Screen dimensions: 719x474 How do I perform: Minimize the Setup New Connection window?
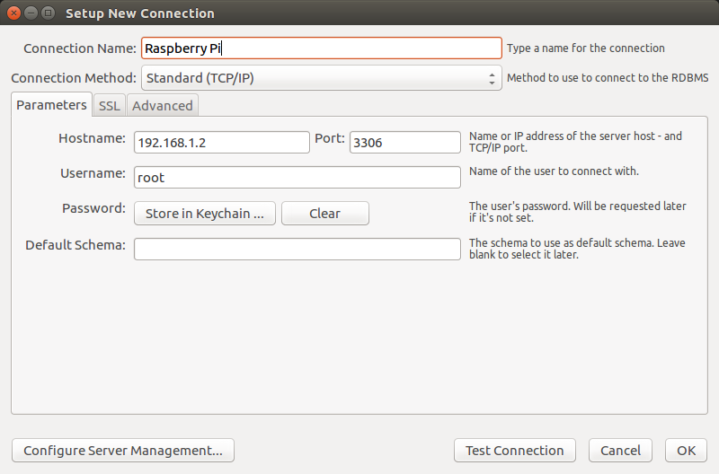point(31,13)
